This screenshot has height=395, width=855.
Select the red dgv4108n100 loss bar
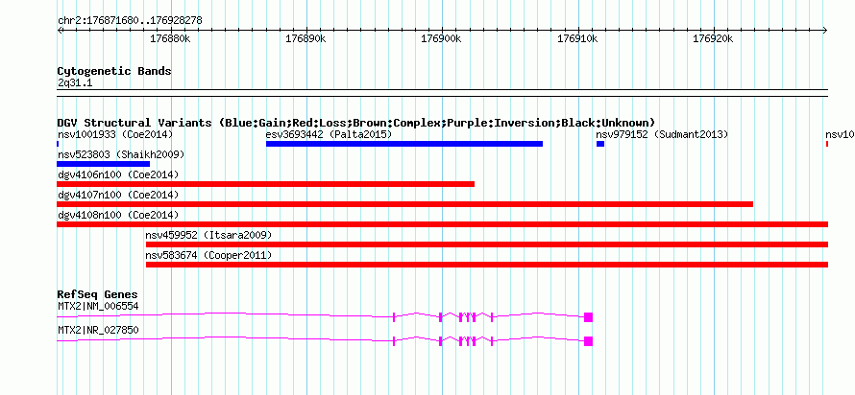click(x=442, y=224)
